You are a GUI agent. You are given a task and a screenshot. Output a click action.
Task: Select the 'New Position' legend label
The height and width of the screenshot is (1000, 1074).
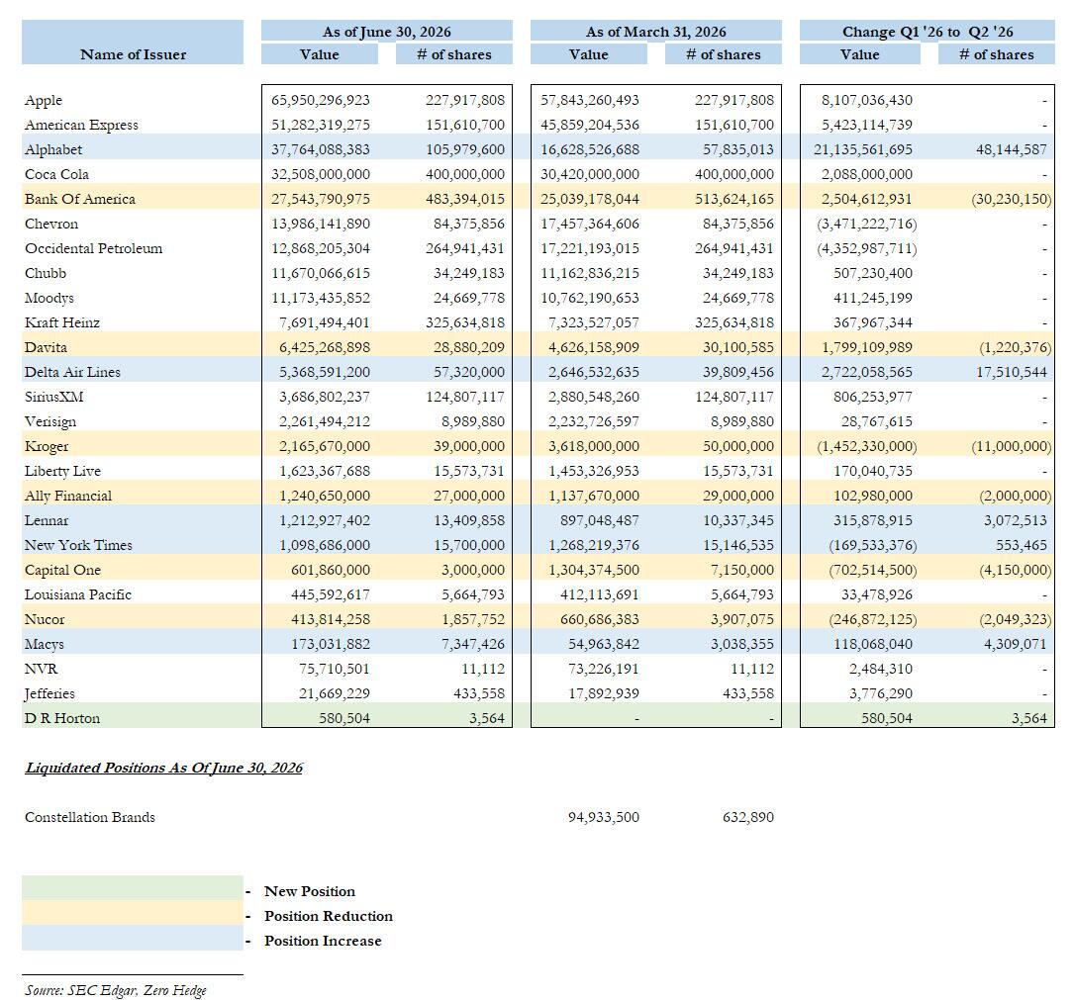pos(310,892)
